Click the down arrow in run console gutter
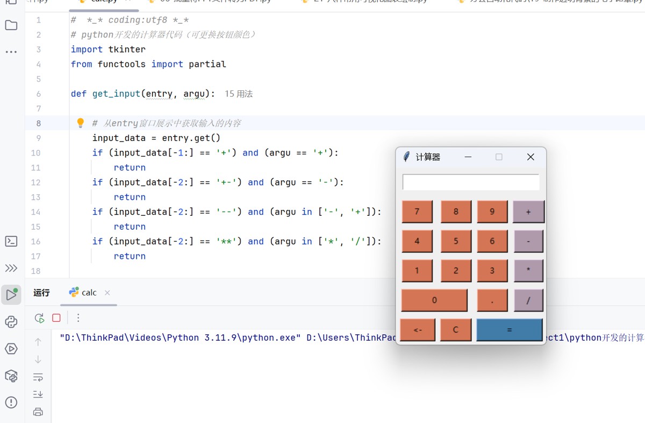 [x=38, y=359]
